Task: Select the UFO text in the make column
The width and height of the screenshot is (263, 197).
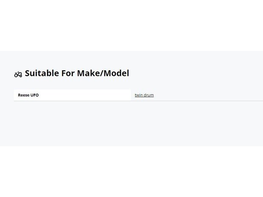Action: point(34,95)
